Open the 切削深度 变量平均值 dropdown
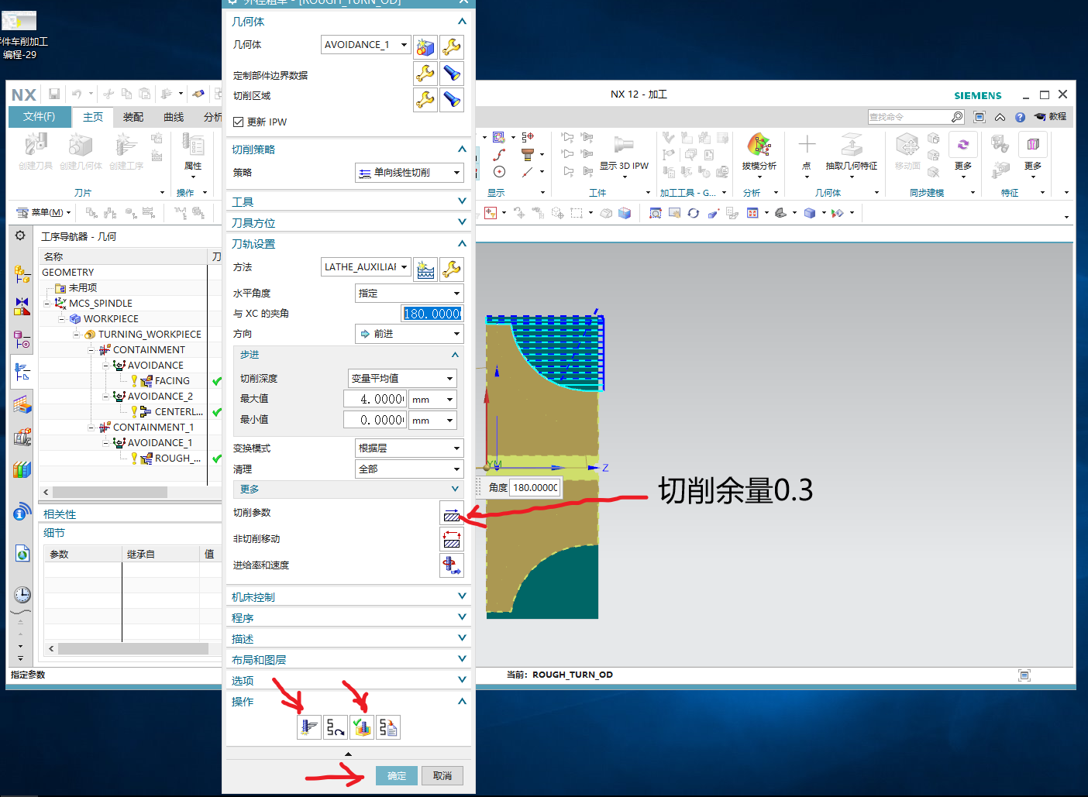This screenshot has height=797, width=1088. click(402, 379)
